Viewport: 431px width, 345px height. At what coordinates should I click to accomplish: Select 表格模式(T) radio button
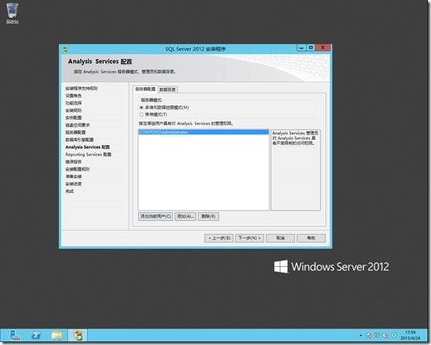[141, 114]
